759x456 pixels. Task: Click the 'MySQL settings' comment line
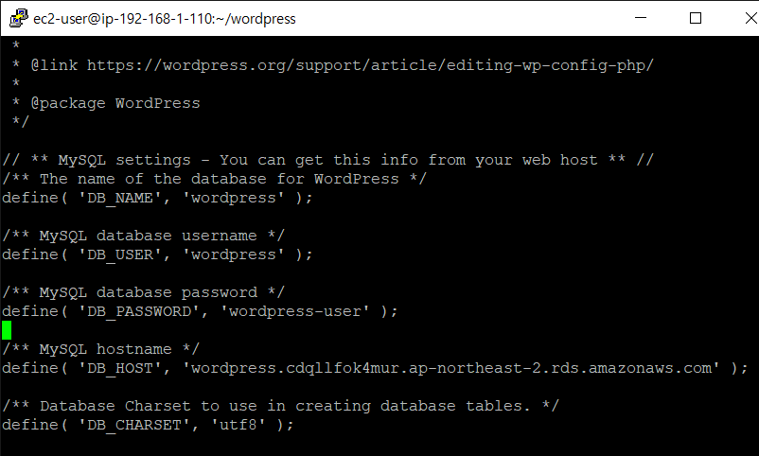(x=327, y=160)
